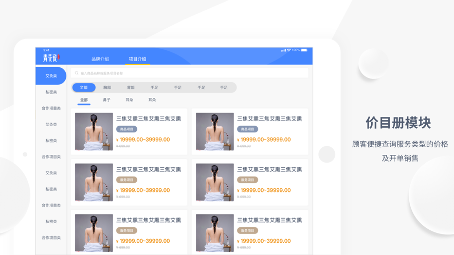Select the underlined 全部 sub-tab
454x255 pixels.
84,100
